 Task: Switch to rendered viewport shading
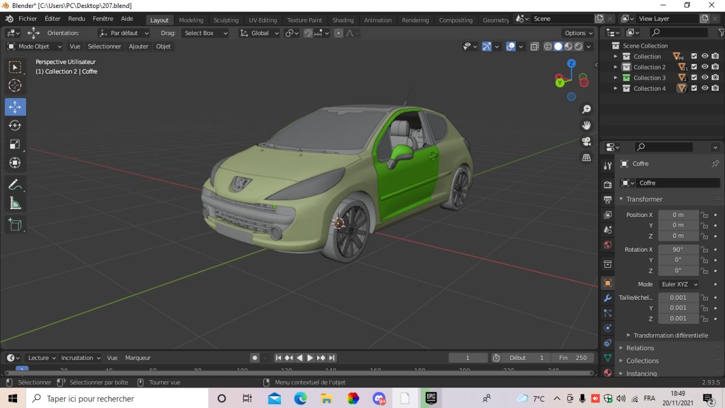(x=578, y=46)
